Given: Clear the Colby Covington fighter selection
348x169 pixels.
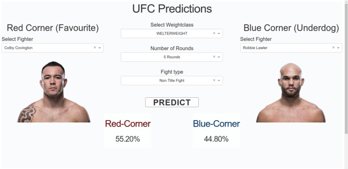Looking at the screenshot, I should tap(95, 48).
